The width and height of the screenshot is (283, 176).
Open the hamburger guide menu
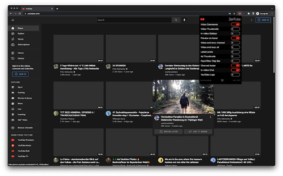coord(13,20)
